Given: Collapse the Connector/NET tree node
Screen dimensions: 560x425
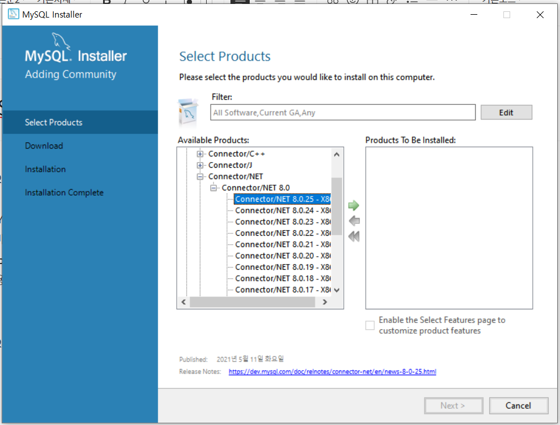Looking at the screenshot, I should [200, 177].
